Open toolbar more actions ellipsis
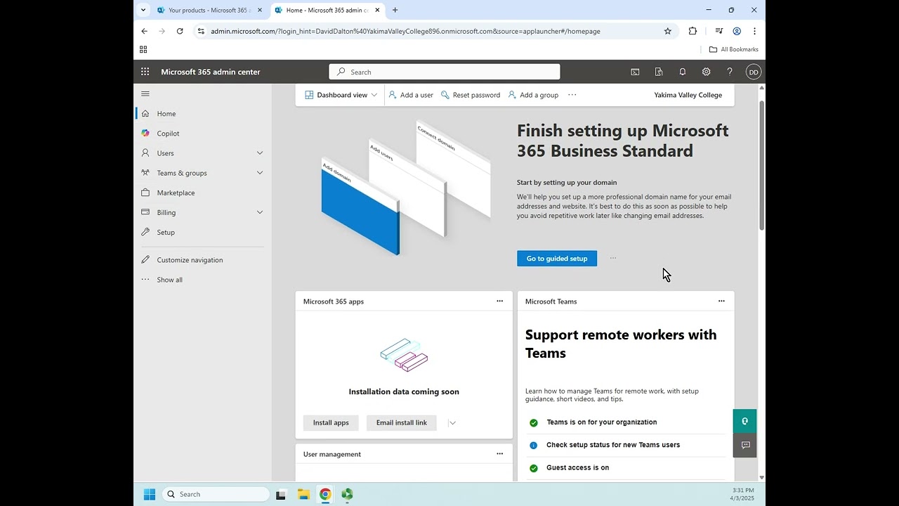The height and width of the screenshot is (506, 899). tap(572, 95)
